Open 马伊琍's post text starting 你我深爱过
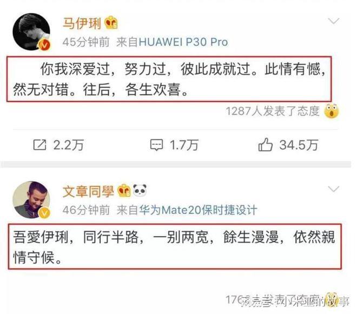Viewport: 357px width, 314px height. [x=169, y=79]
